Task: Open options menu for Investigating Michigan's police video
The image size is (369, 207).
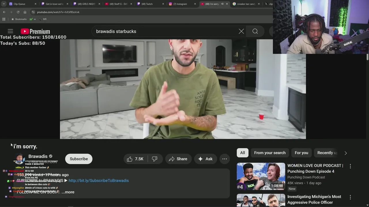Action: 350,197
